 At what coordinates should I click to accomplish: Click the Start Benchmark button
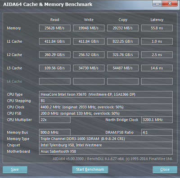pos(90,169)
